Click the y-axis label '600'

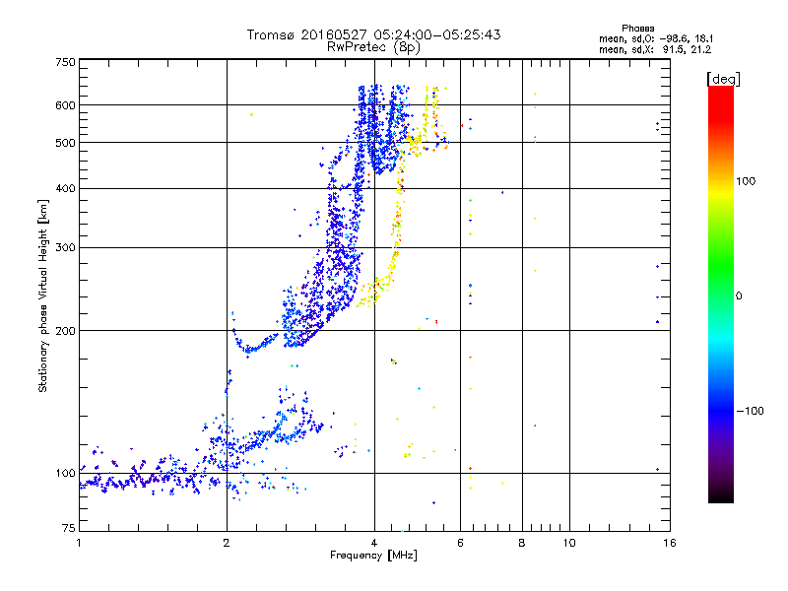point(65,105)
